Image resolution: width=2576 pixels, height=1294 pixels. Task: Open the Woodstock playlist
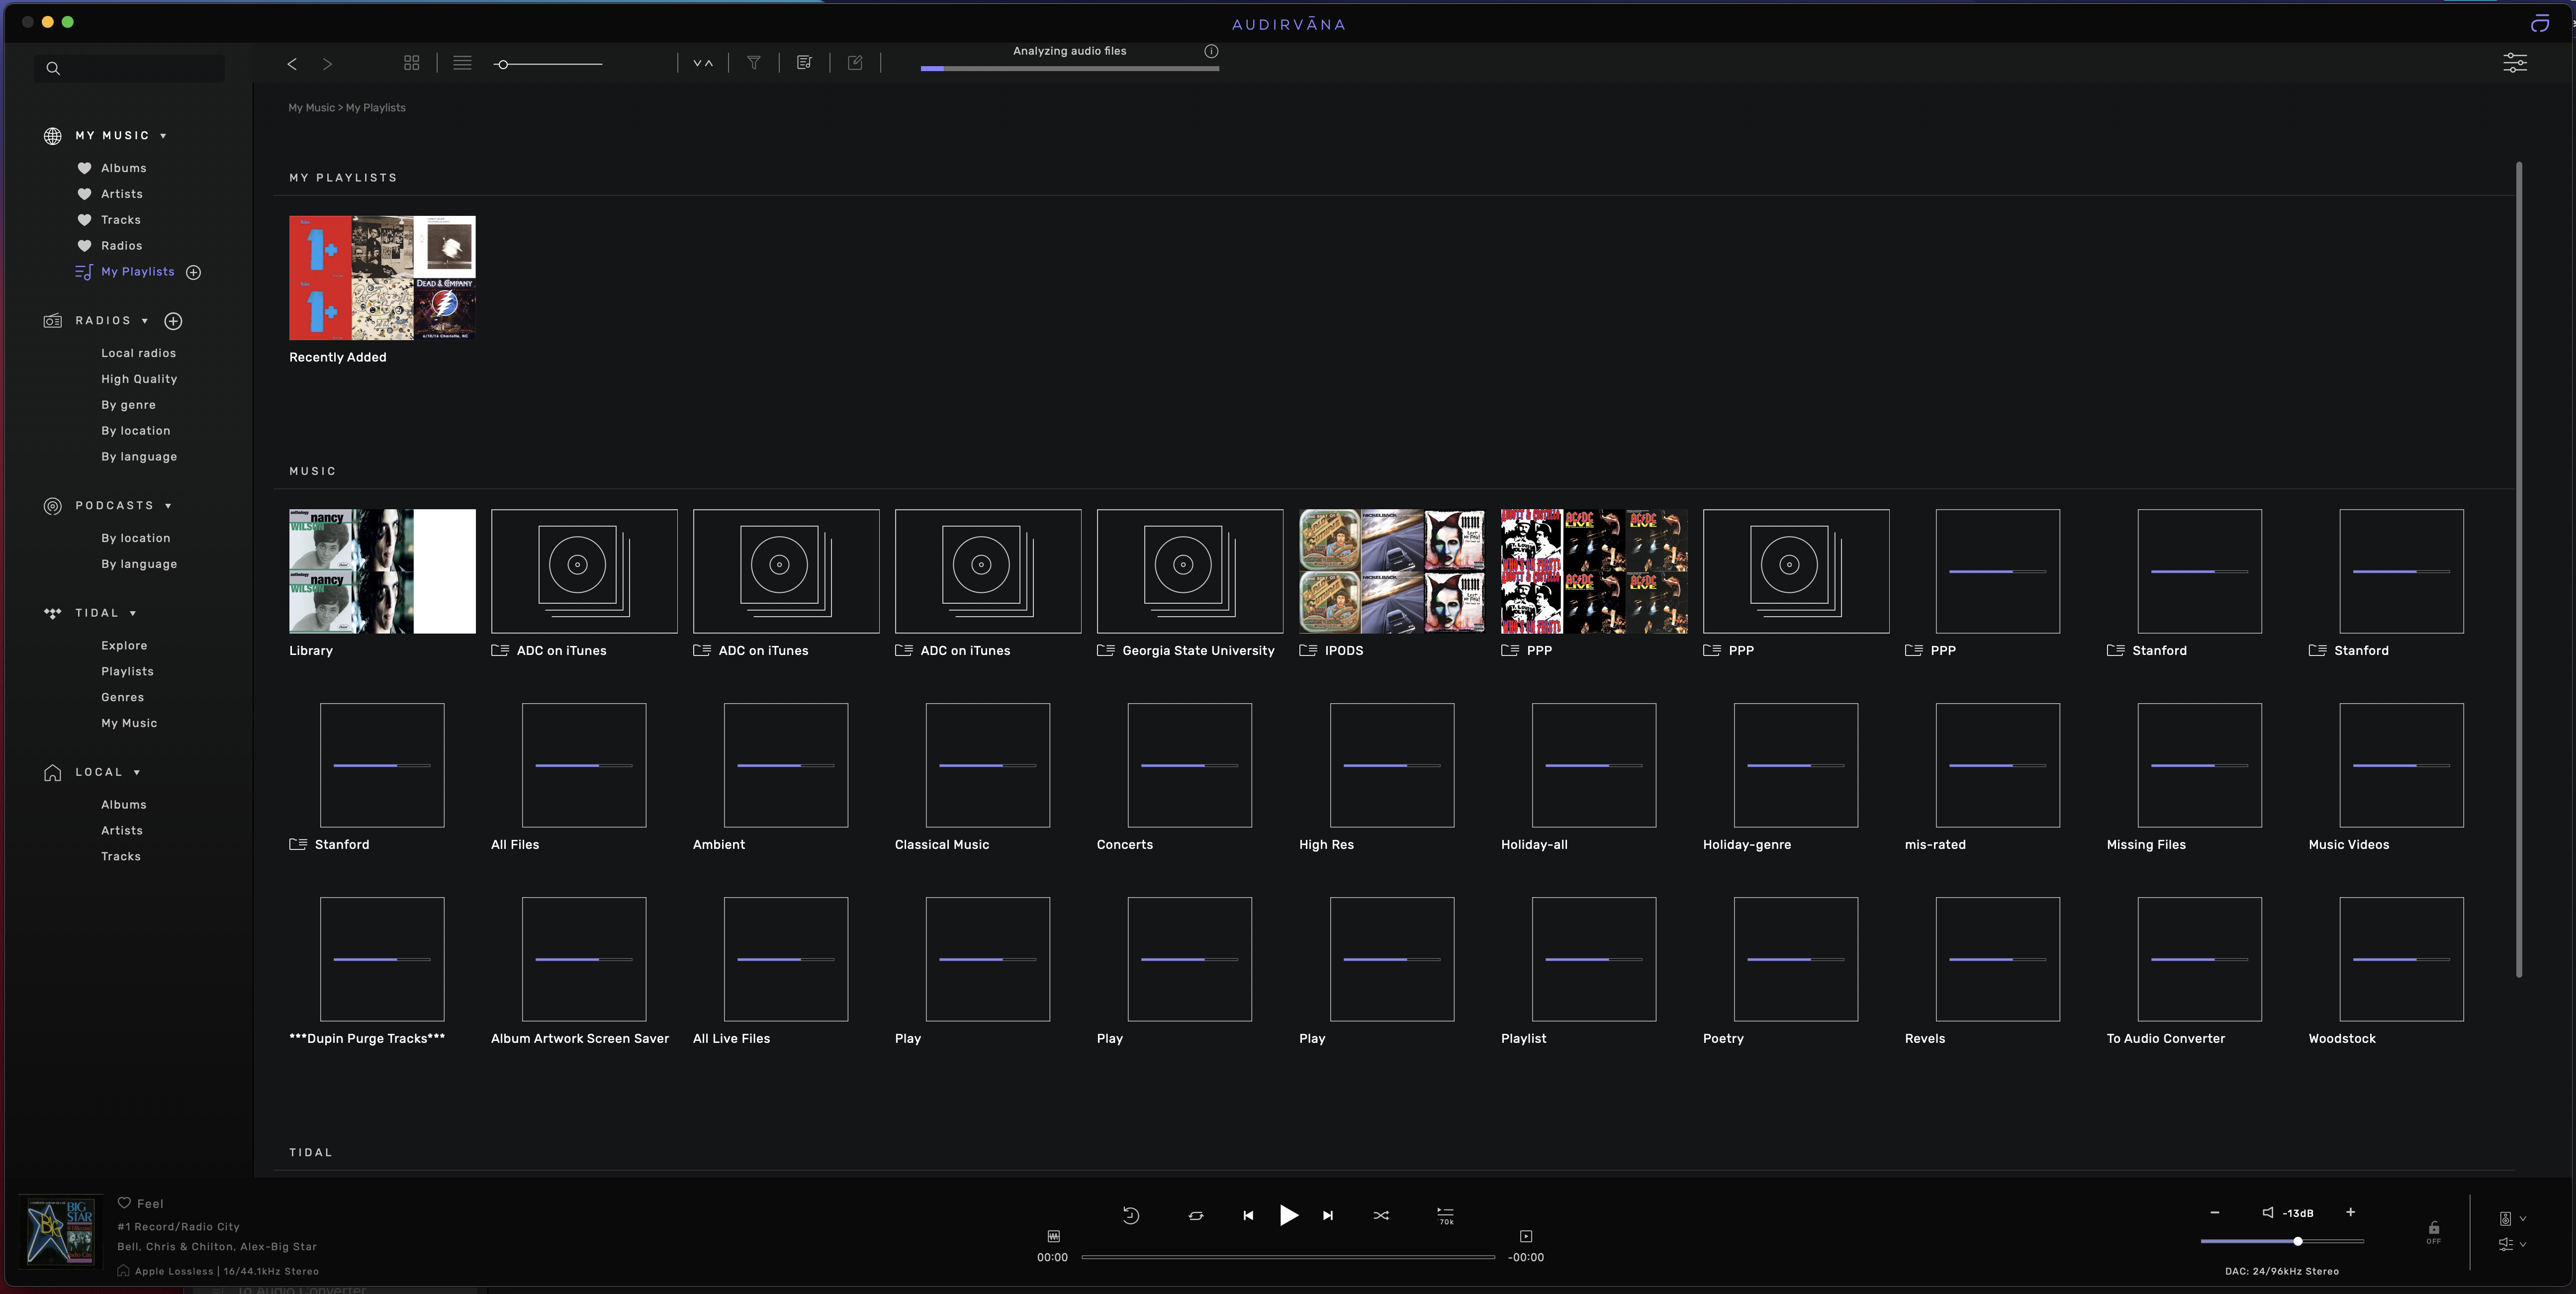pyautogui.click(x=2401, y=959)
